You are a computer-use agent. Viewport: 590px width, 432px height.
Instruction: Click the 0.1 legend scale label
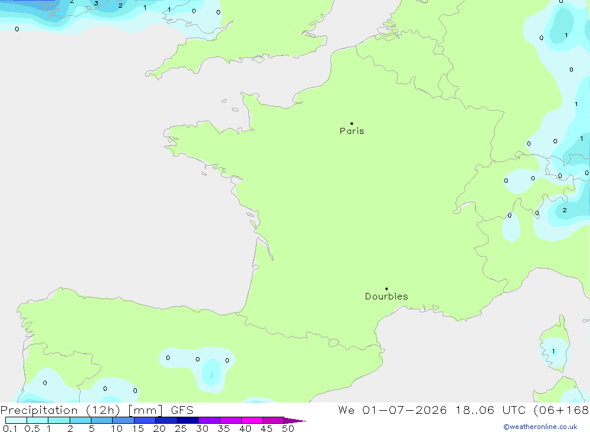click(10, 428)
